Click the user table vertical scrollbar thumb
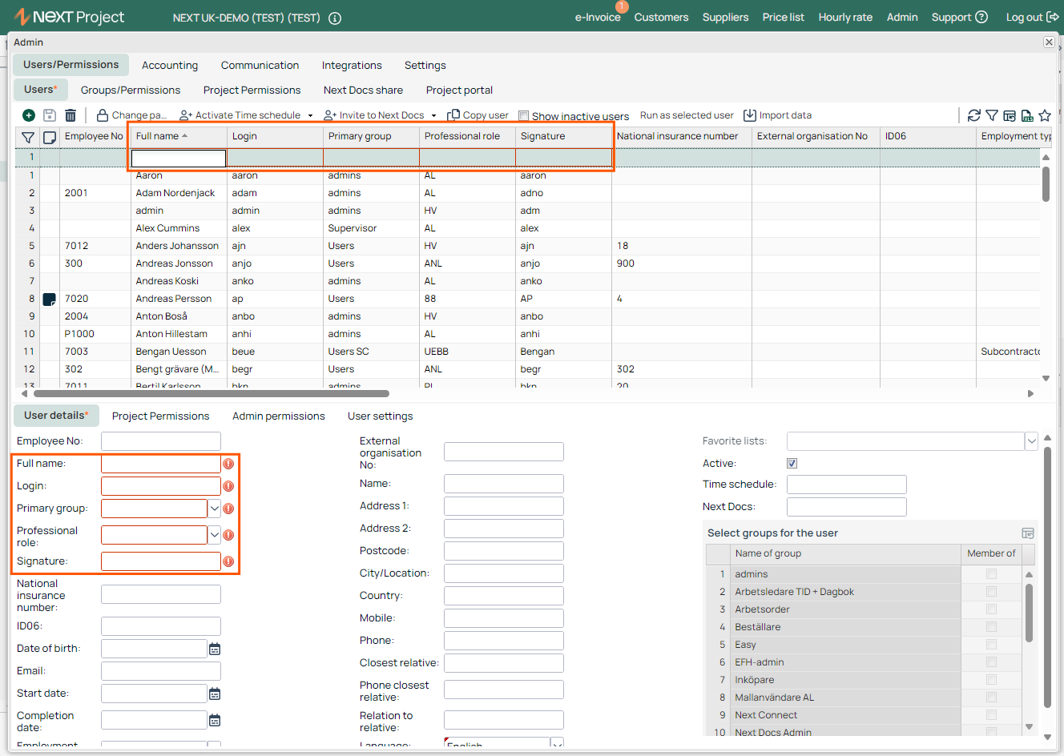Viewport: 1064px width, 756px height. click(x=1046, y=183)
